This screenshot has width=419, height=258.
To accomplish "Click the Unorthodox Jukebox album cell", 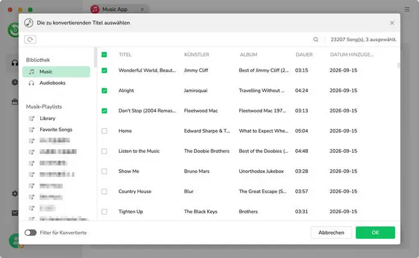I will [261, 171].
